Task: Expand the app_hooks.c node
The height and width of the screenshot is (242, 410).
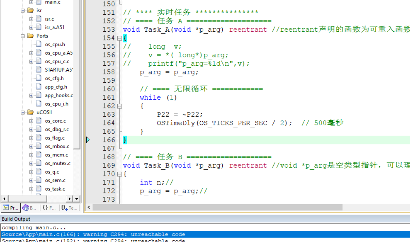Action: pyautogui.click(x=31, y=96)
